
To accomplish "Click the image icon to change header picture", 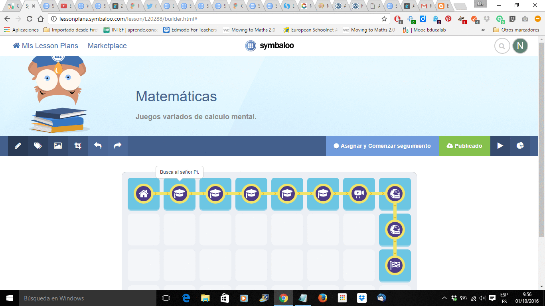I will click(x=57, y=146).
